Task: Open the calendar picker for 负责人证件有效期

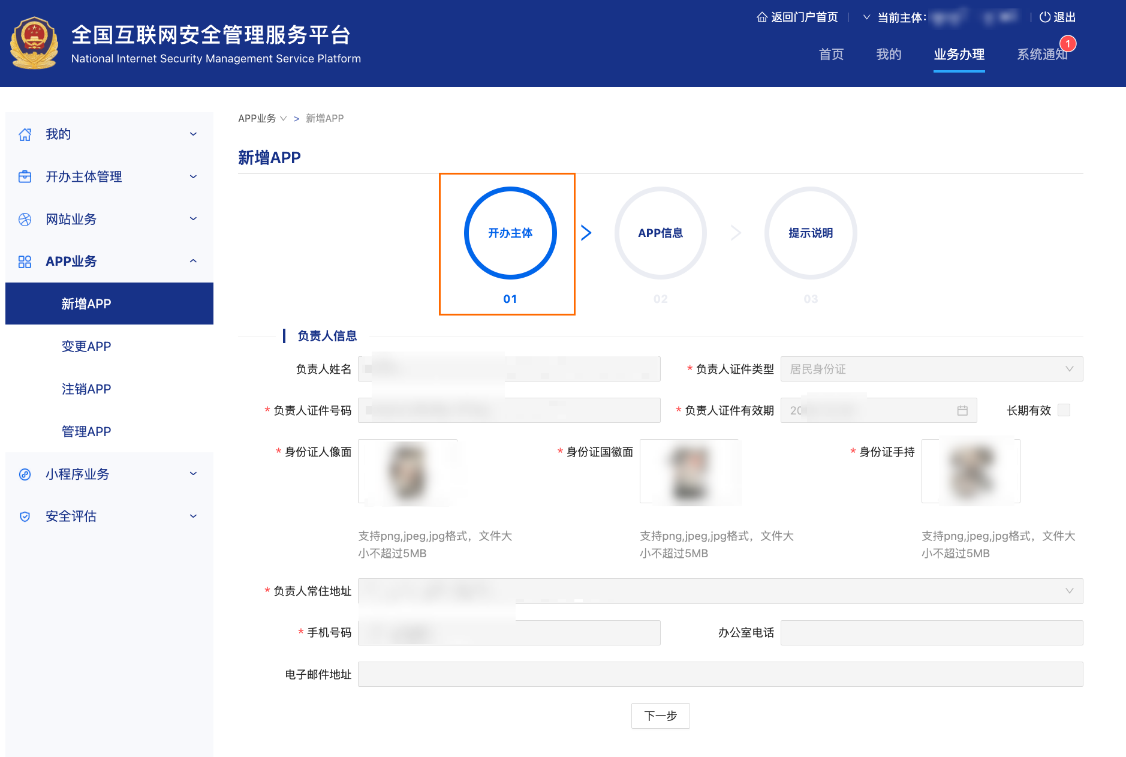Action: point(962,410)
